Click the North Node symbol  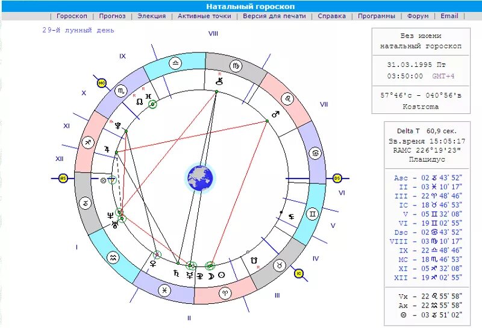pyautogui.click(x=140, y=101)
